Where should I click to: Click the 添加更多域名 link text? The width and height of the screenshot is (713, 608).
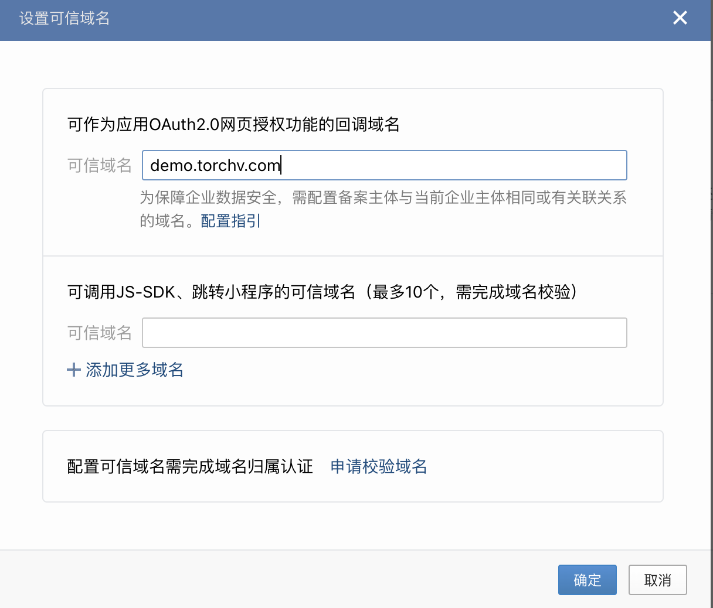135,370
